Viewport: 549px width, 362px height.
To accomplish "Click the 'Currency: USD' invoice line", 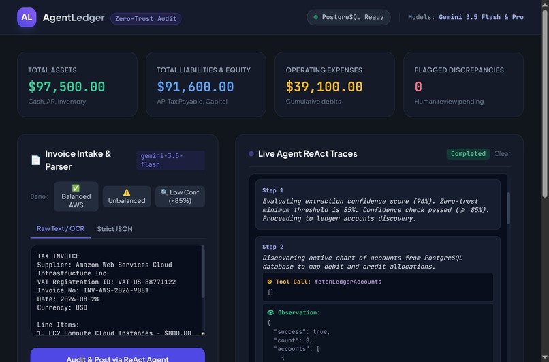I will (x=62, y=307).
